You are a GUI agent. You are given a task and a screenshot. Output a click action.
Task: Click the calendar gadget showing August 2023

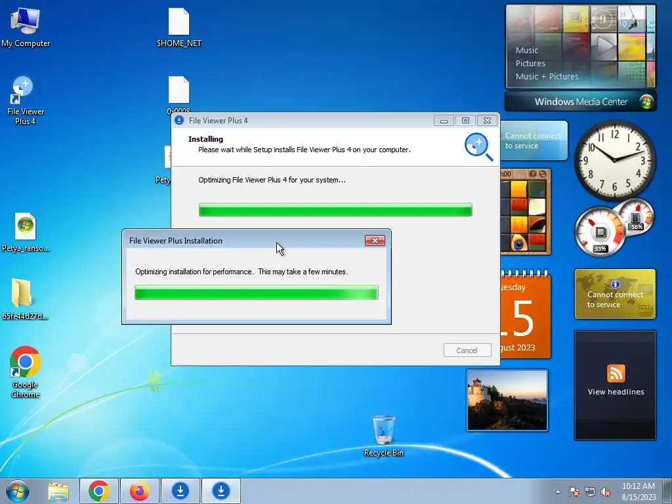point(525,314)
